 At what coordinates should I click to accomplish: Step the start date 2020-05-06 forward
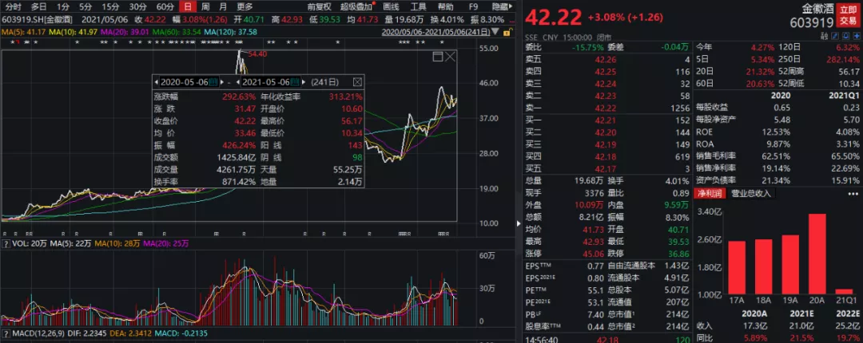222,82
